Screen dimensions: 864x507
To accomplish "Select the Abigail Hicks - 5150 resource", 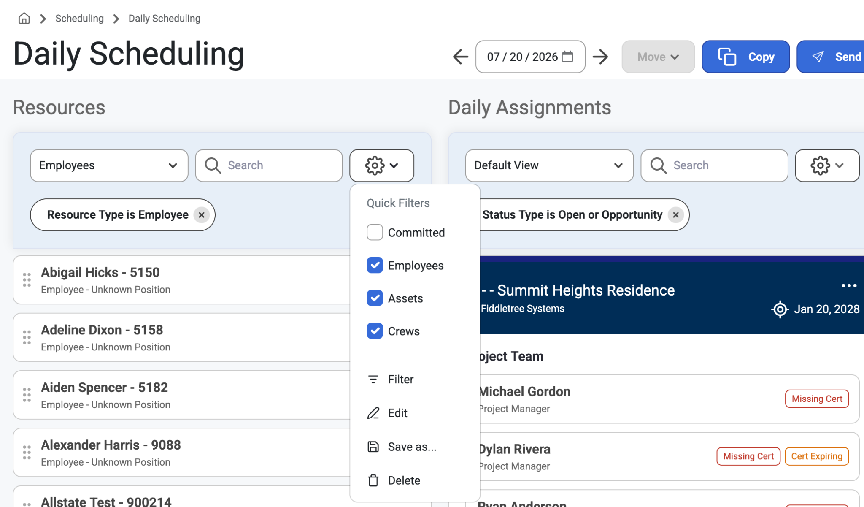I will [x=182, y=280].
